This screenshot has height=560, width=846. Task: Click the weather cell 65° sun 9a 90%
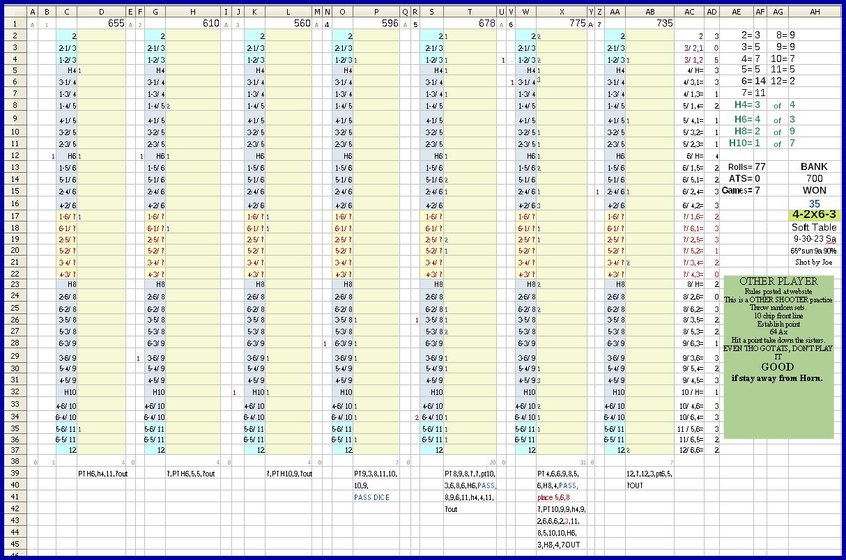815,250
